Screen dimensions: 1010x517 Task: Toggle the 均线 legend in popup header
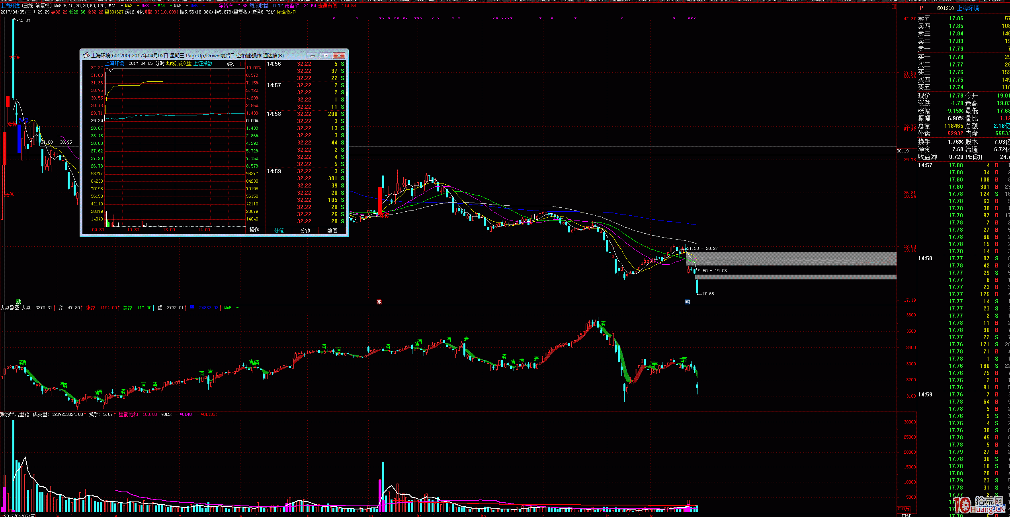[x=171, y=64]
